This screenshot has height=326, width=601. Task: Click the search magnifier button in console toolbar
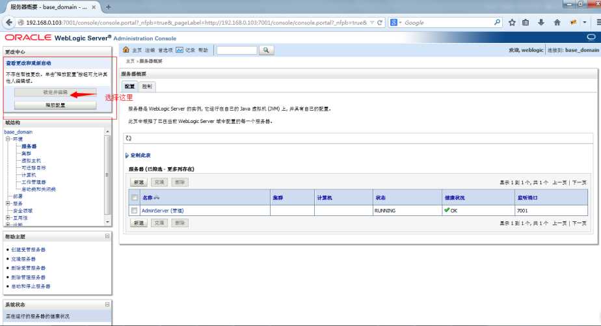click(267, 50)
